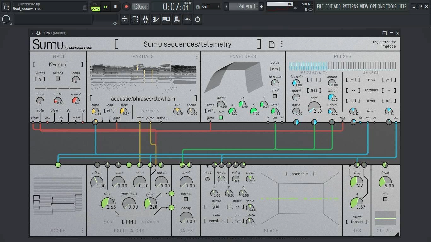This screenshot has width=431, height=242.
Task: Click the step-staircase toolbar icon
Action: [x=156, y=20]
